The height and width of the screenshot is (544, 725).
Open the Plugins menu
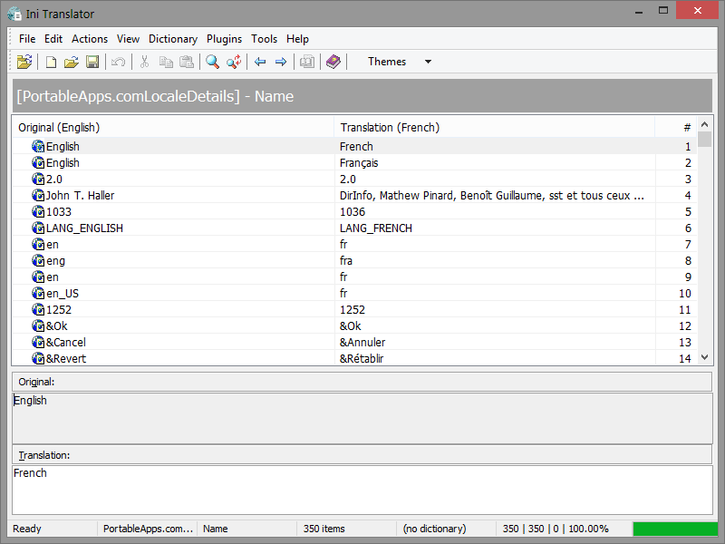[224, 39]
